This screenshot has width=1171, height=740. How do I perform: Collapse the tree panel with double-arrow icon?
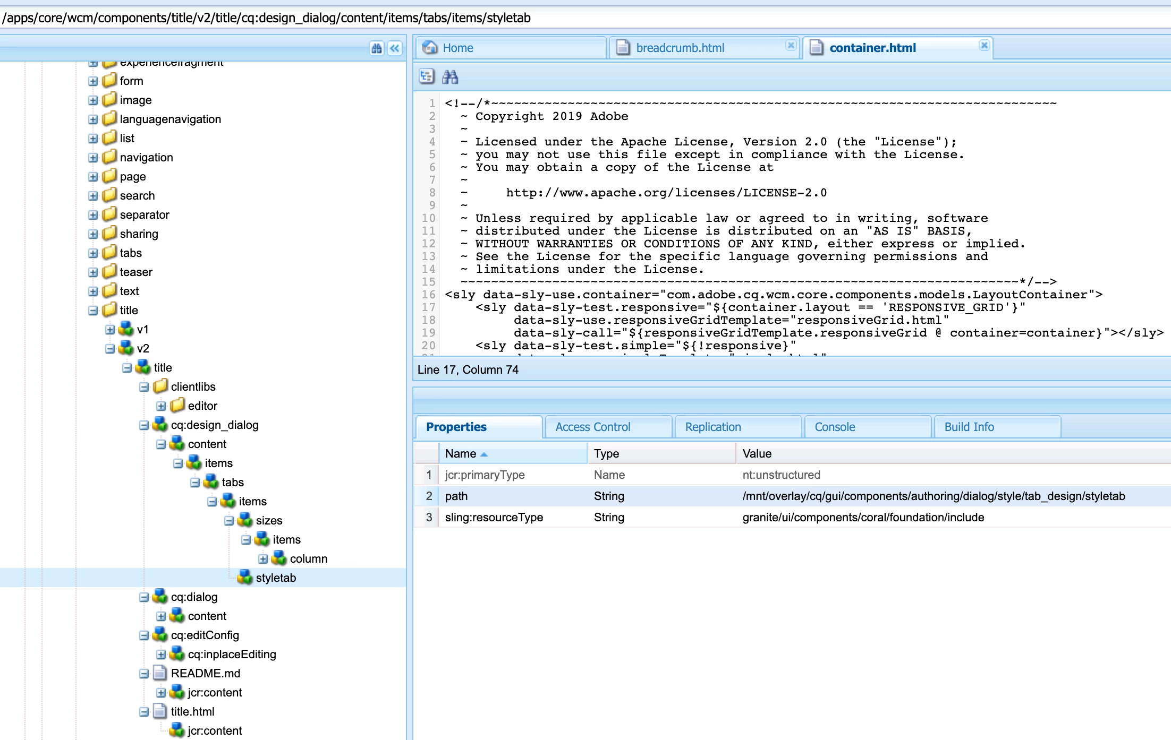[x=394, y=49]
